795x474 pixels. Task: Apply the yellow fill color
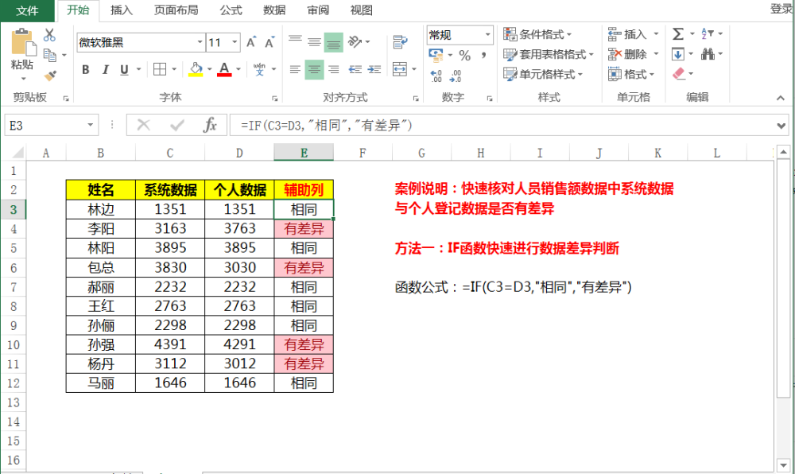pos(196,69)
